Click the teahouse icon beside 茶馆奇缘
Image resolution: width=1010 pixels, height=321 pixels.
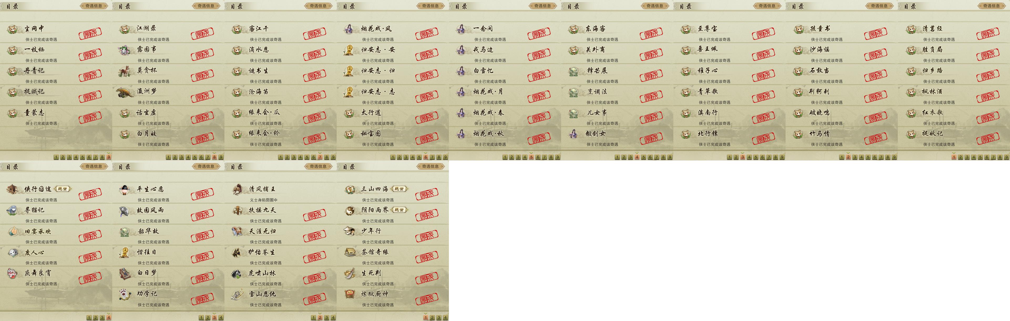349,253
